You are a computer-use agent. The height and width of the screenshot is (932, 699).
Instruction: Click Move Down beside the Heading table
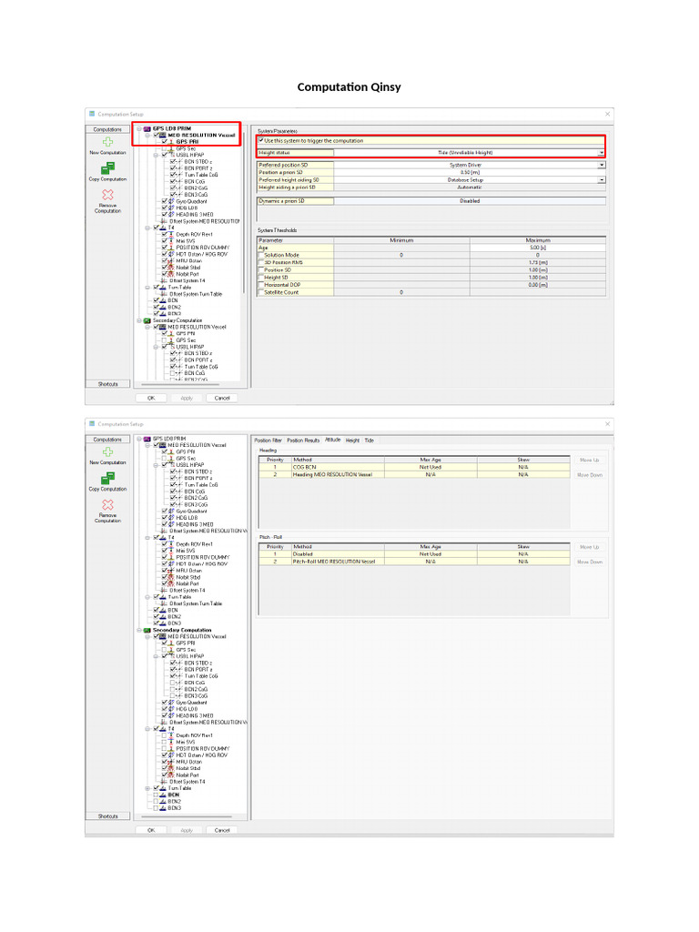(x=590, y=475)
